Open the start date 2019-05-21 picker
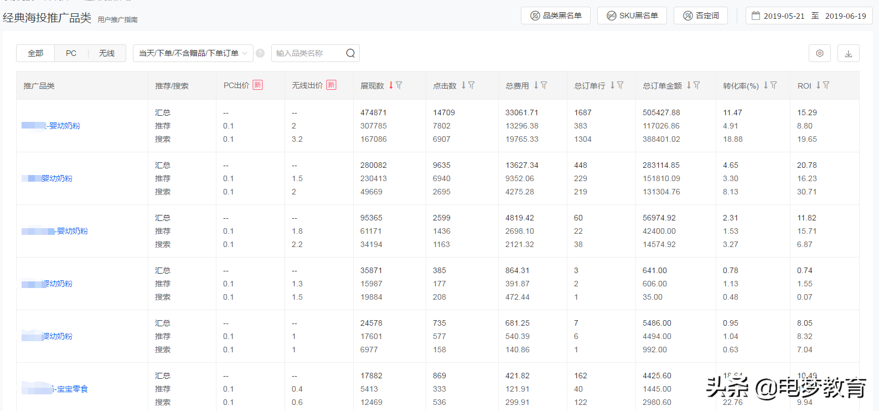The width and height of the screenshot is (879, 411). click(784, 16)
